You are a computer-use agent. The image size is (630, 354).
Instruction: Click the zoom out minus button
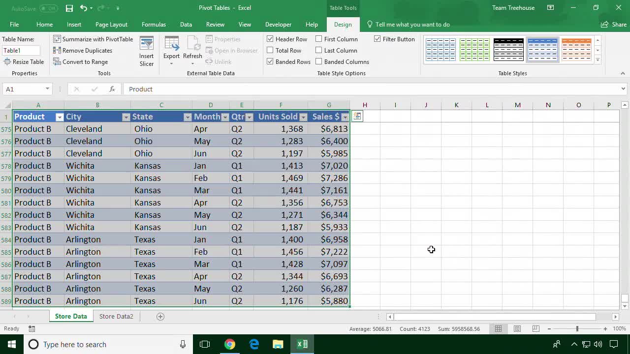(x=549, y=328)
